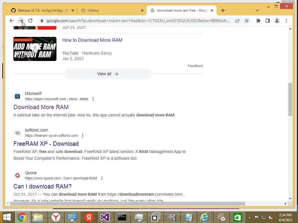This screenshot has height=223, width=298.
Task: Click the Microsoft store favicon
Action: pyautogui.click(x=17, y=96)
